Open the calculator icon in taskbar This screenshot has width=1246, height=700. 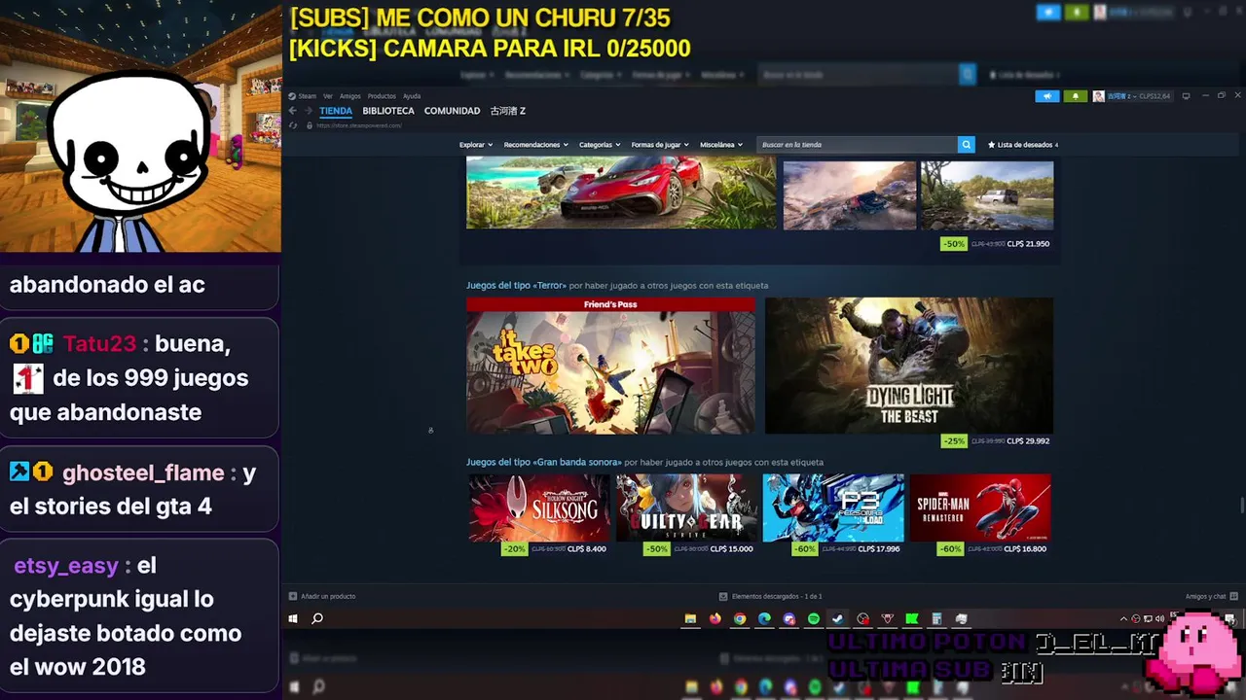pos(936,618)
